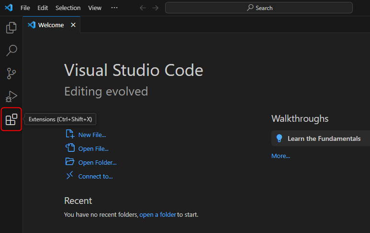The width and height of the screenshot is (370, 233).
Task: Open the Extensions view
Action: [x=11, y=119]
